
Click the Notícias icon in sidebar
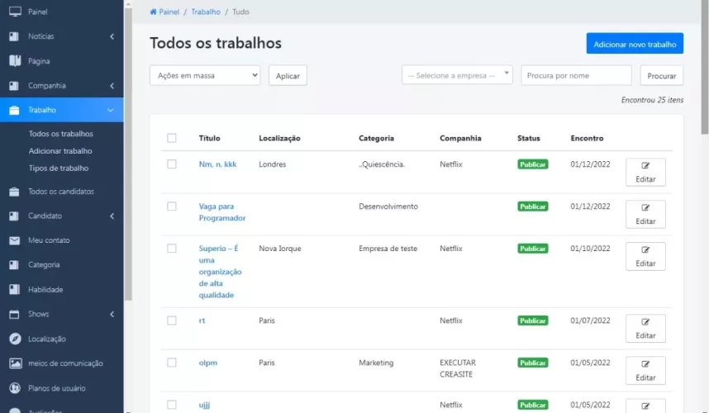point(14,36)
